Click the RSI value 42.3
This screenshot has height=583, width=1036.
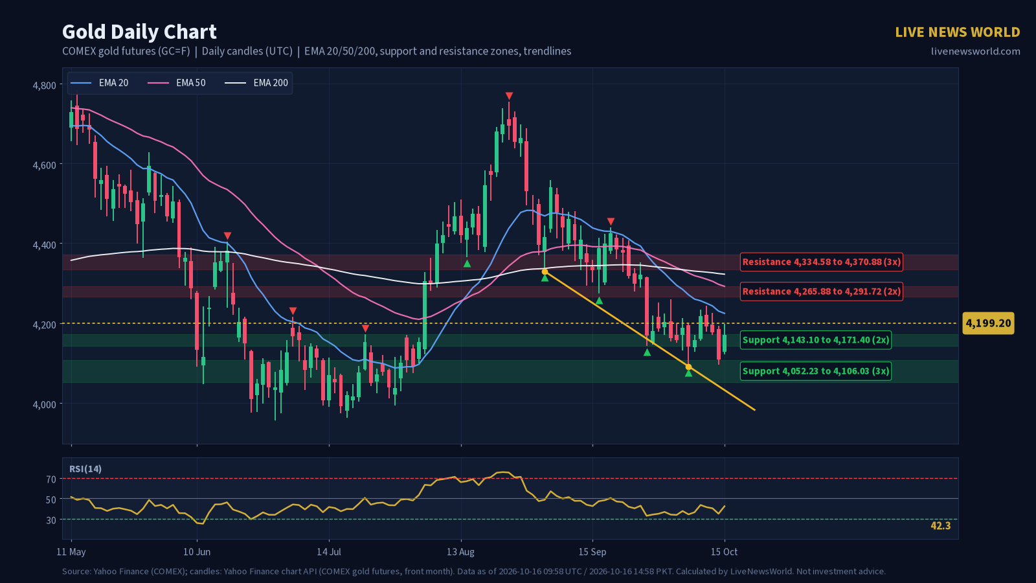940,525
